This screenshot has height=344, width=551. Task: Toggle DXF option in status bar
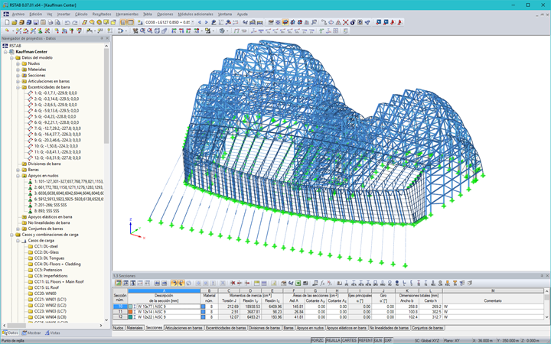388,340
